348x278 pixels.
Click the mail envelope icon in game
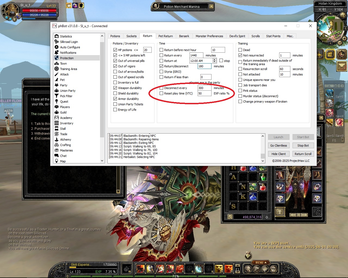pyautogui.click(x=342, y=66)
